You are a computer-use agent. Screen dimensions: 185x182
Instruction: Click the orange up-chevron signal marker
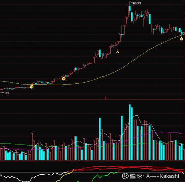click(x=64, y=79)
